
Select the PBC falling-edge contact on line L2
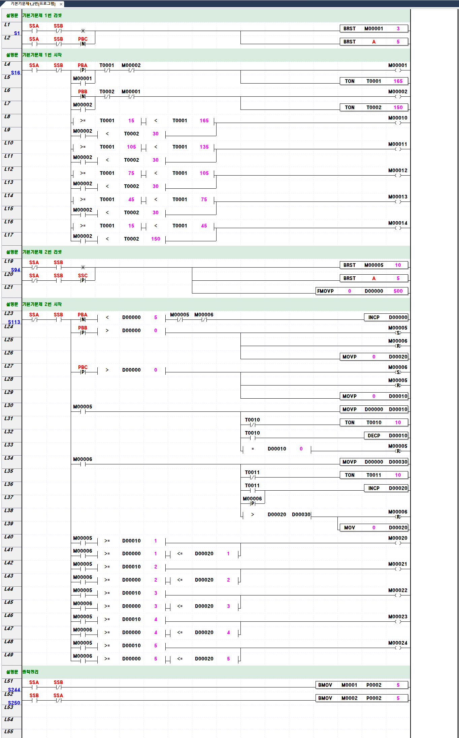[83, 43]
